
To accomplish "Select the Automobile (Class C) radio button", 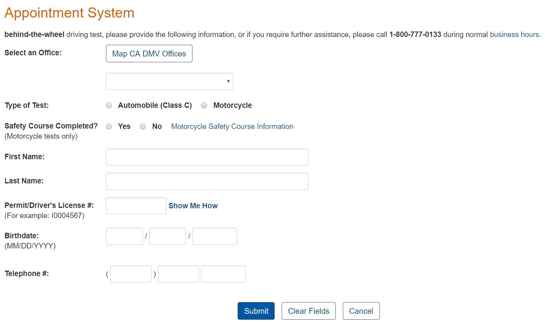I will pyautogui.click(x=109, y=105).
